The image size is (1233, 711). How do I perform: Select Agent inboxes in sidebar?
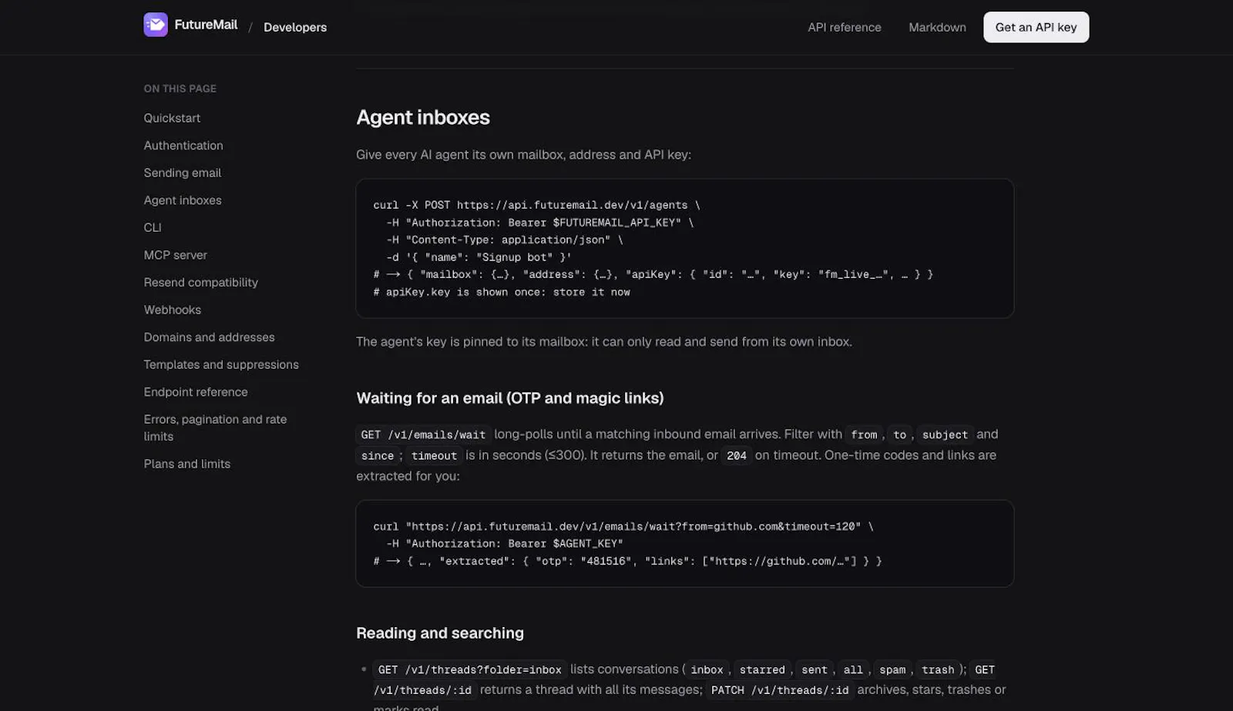183,200
